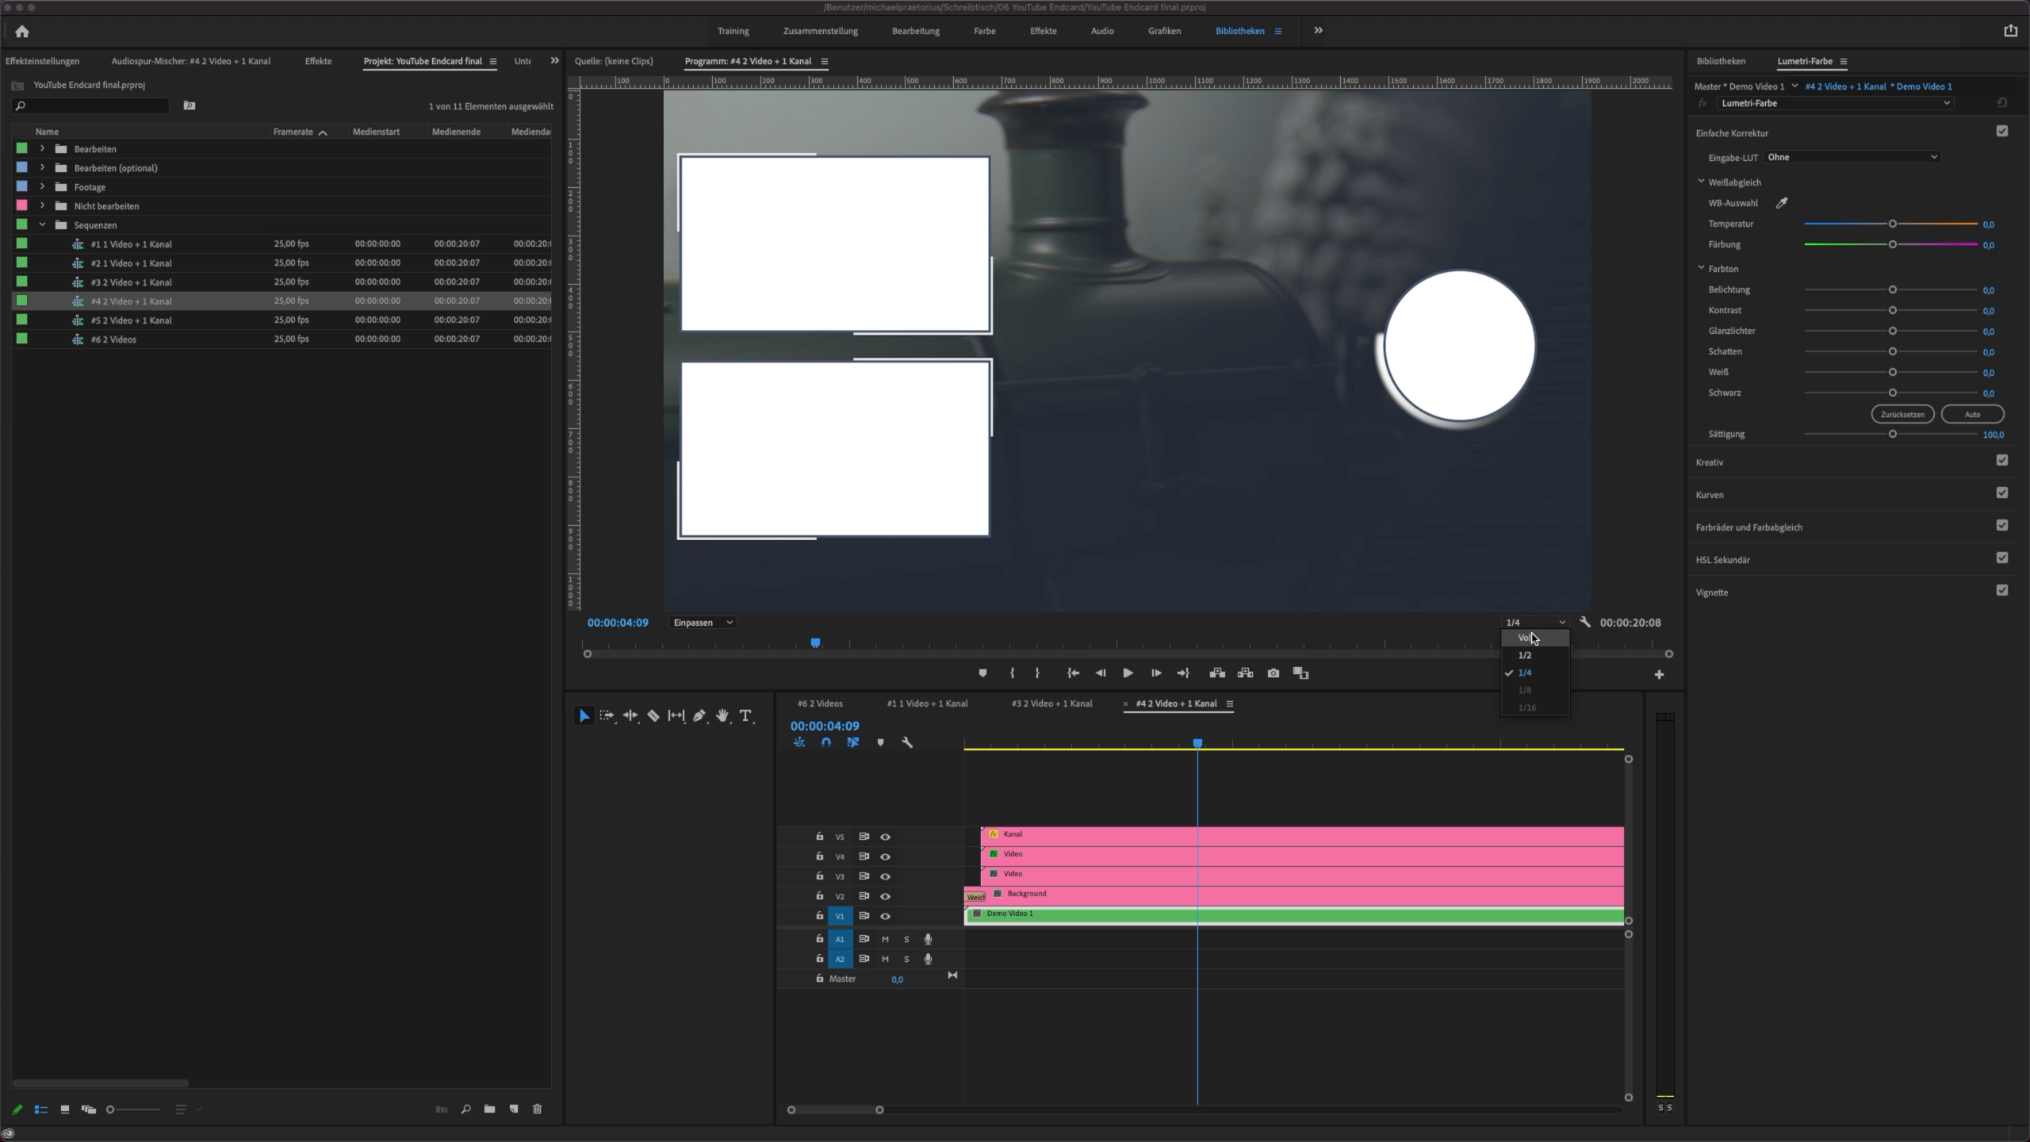Screen dimensions: 2030x1142
Task: Toggle the Kreativ checkbox
Action: coord(2002,461)
